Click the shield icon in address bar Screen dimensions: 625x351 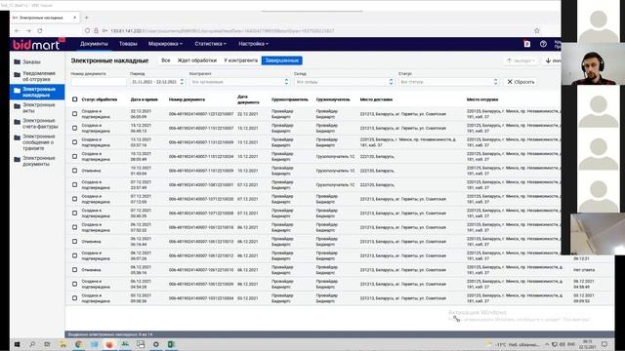click(x=87, y=30)
